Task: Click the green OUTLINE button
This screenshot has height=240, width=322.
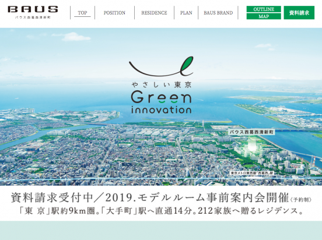Action: pos(264,9)
